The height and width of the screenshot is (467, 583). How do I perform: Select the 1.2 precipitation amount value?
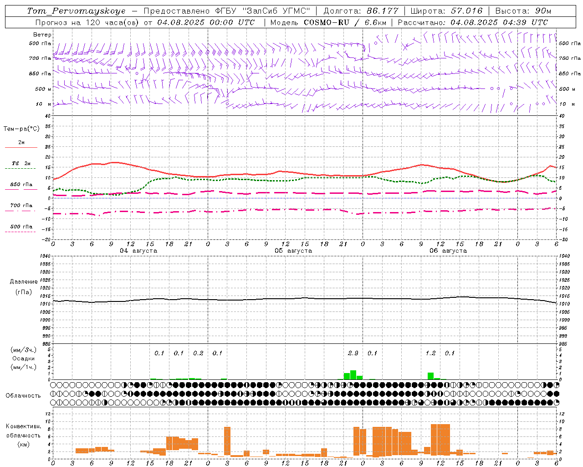pos(430,353)
